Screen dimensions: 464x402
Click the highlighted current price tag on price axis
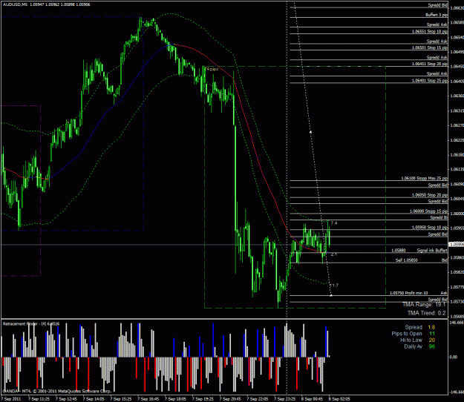click(457, 245)
